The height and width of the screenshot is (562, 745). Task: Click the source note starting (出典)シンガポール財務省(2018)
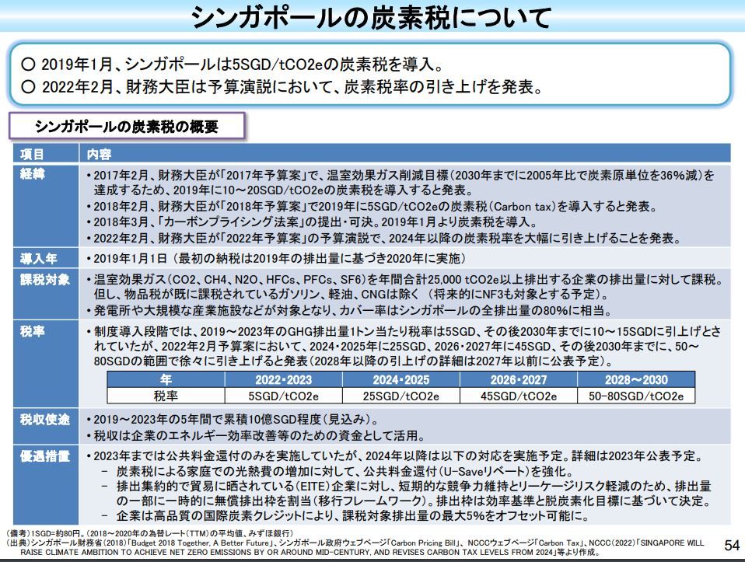[x=355, y=543]
